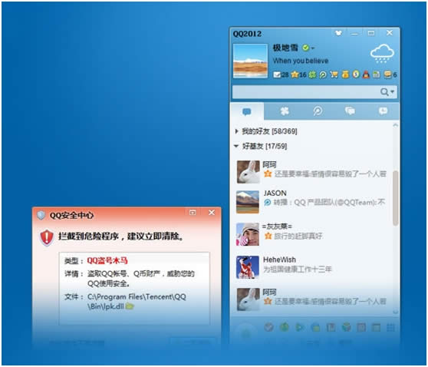
Task: Click the green clover icon in the profile icon row
Action: click(312, 74)
